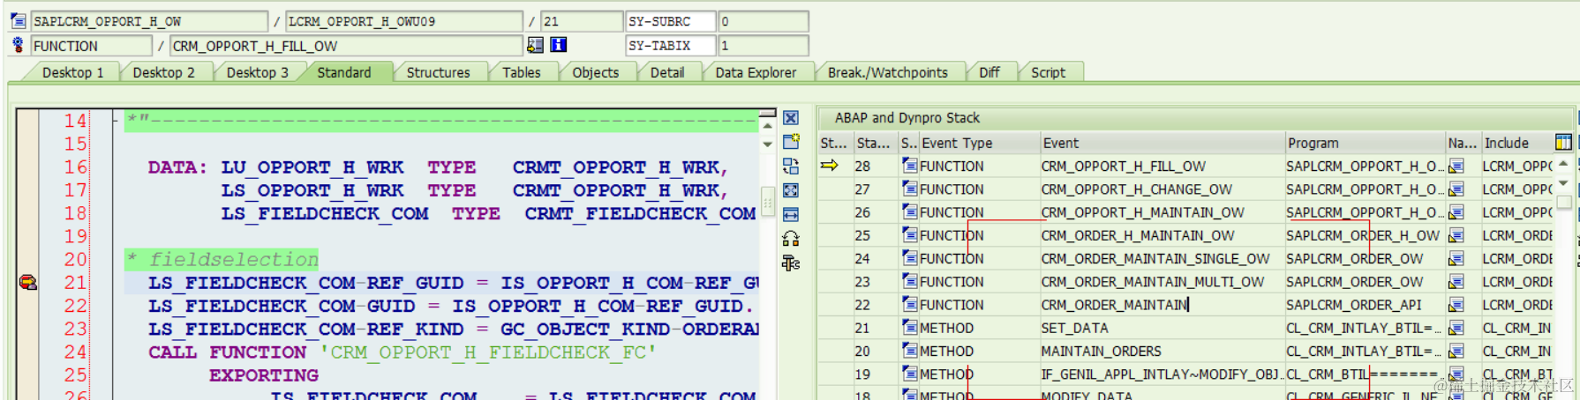This screenshot has height=400, width=1580.
Task: Click the maximize horizontally tool icon
Action: tap(791, 214)
